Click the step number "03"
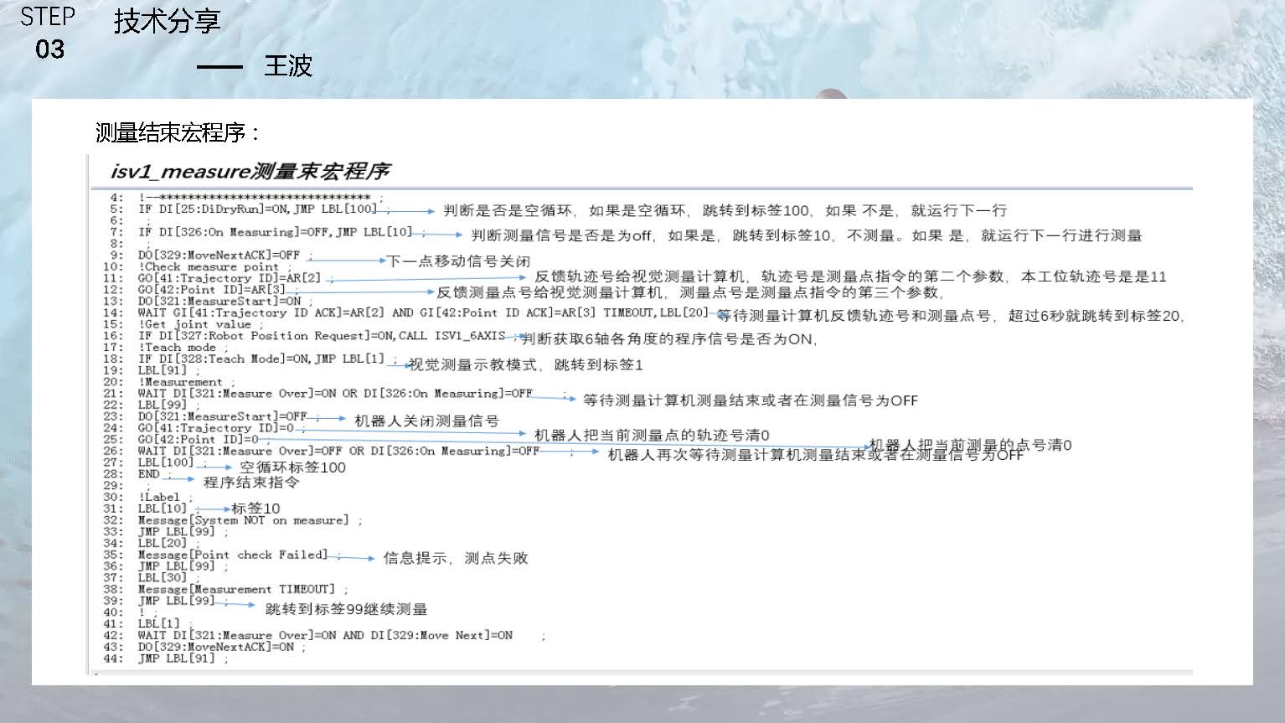Image resolution: width=1285 pixels, height=723 pixels. coord(49,49)
